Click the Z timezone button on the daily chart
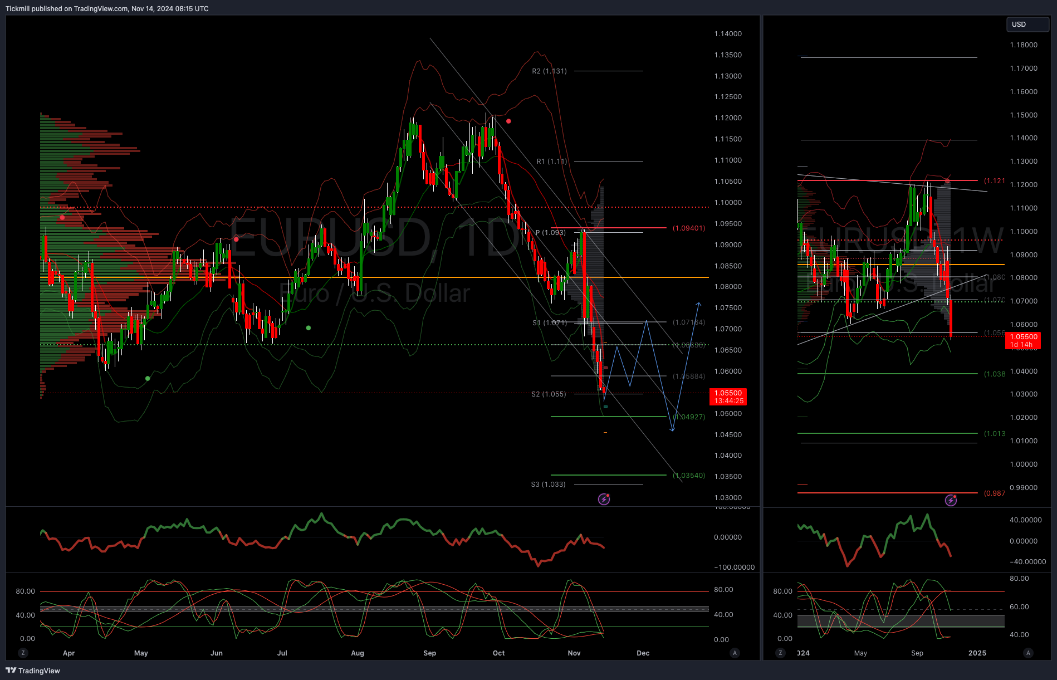The width and height of the screenshot is (1057, 680). pos(23,653)
